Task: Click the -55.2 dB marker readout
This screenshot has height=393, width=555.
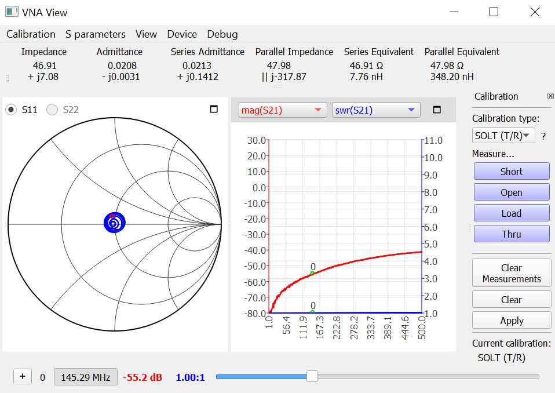Action: [x=143, y=377]
